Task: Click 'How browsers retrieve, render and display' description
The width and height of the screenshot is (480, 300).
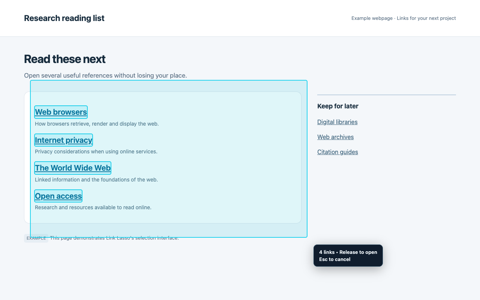Action: point(97,124)
